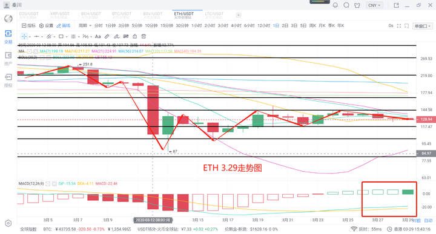Select the horizontal line drawing tool

[36, 36]
